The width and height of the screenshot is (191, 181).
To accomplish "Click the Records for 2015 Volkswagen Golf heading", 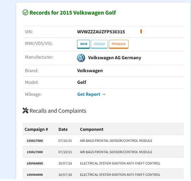I will pyautogui.click(x=73, y=13).
